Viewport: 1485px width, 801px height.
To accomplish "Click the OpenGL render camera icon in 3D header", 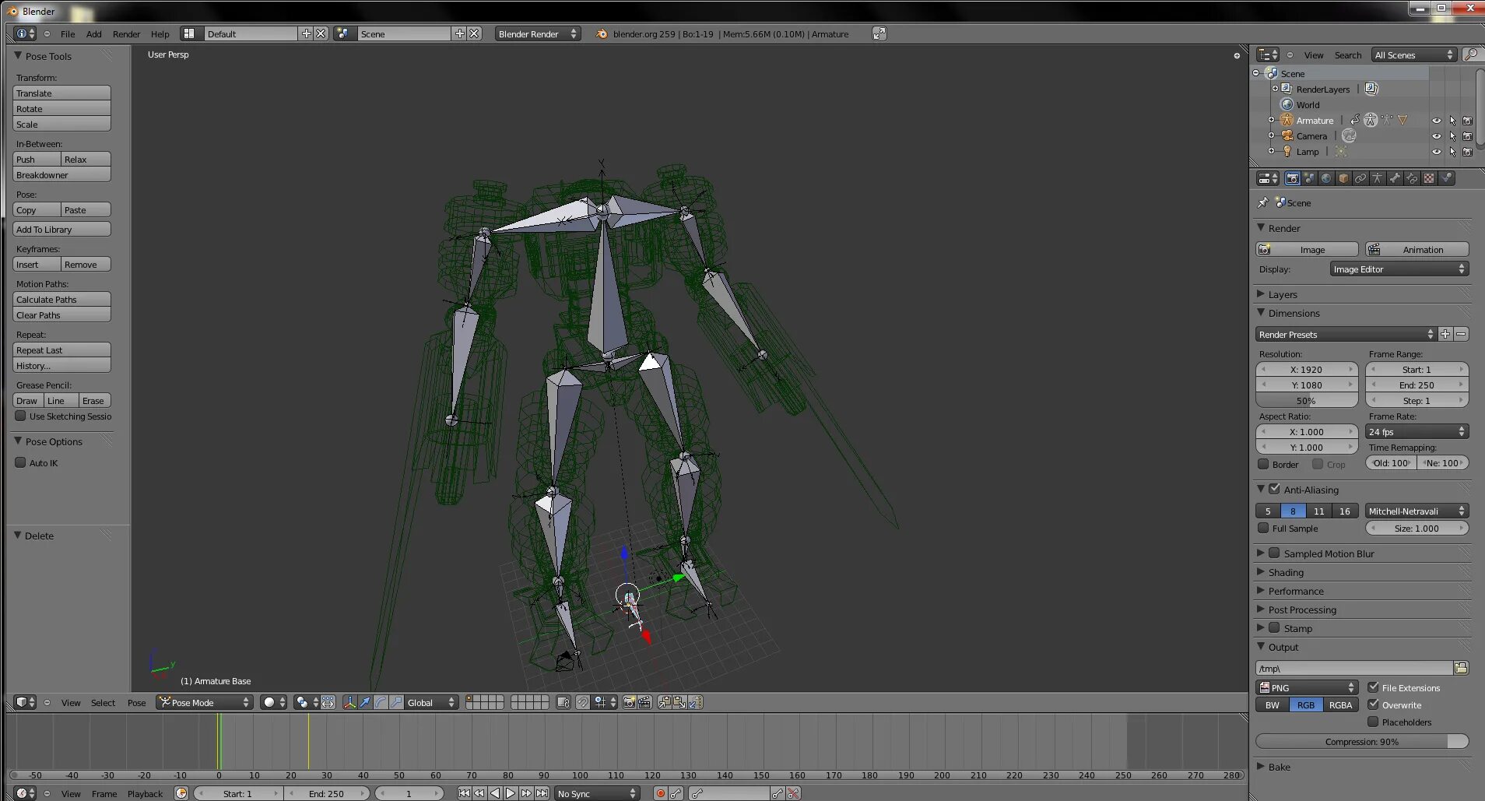I will click(x=629, y=702).
